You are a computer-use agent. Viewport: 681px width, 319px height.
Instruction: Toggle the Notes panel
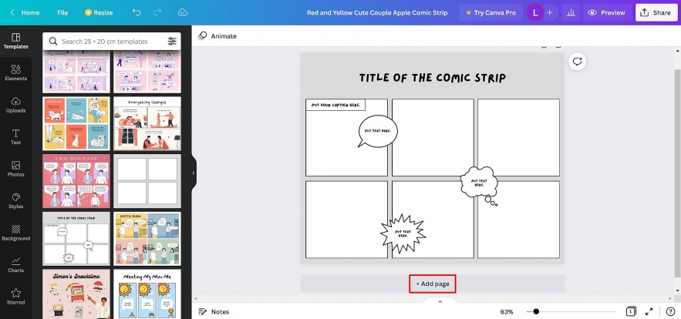point(214,311)
